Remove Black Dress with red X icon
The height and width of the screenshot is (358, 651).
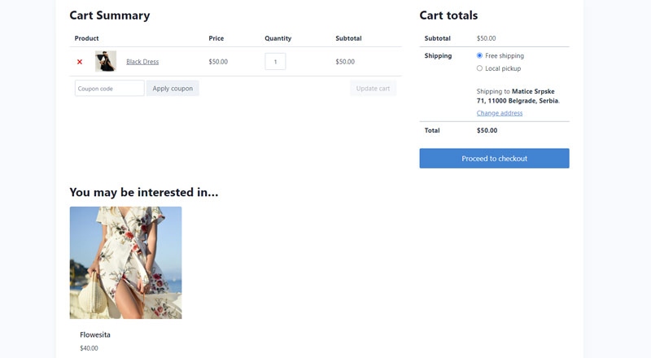pos(80,62)
